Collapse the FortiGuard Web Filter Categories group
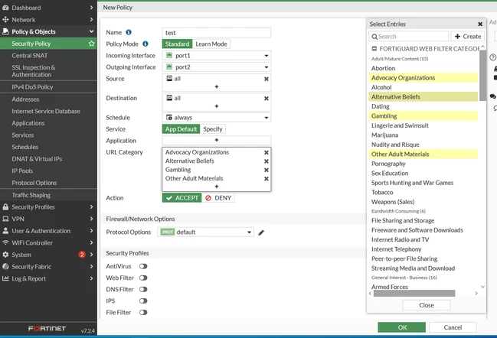 374,49
